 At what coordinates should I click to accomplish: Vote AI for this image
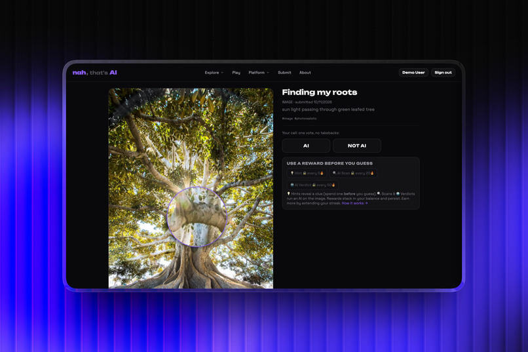point(306,146)
